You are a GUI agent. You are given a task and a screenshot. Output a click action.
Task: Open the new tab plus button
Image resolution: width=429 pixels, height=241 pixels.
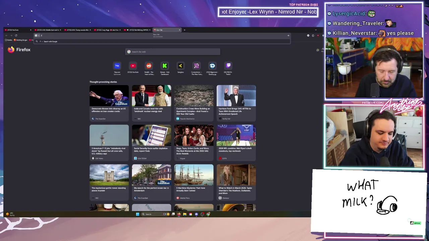click(x=184, y=30)
